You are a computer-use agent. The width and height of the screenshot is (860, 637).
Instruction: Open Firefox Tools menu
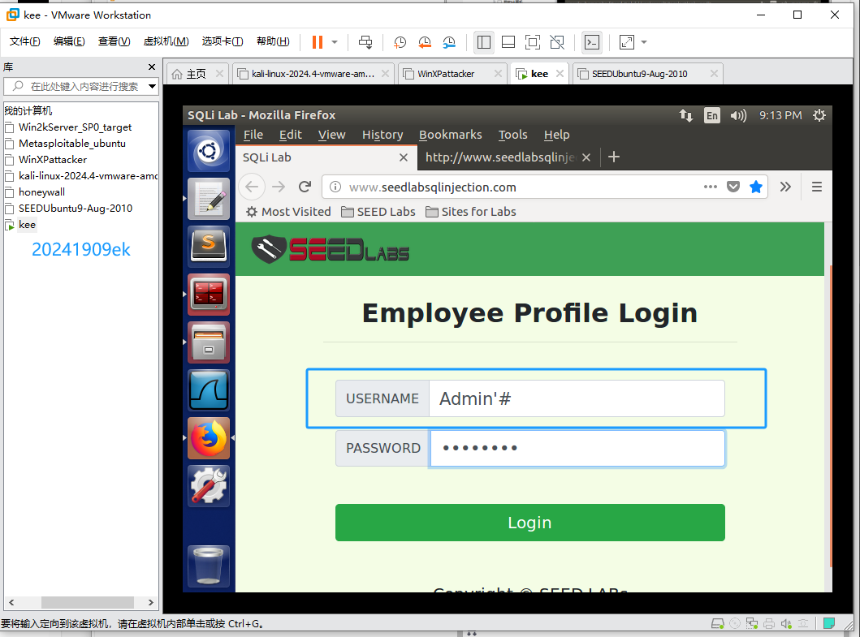click(x=512, y=135)
